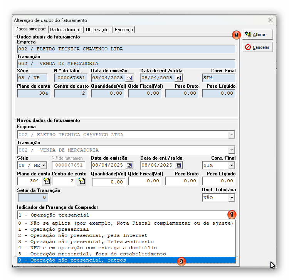The height and width of the screenshot is (280, 289).
Task: Click new Data da emissão date field
Action: coord(109,165)
